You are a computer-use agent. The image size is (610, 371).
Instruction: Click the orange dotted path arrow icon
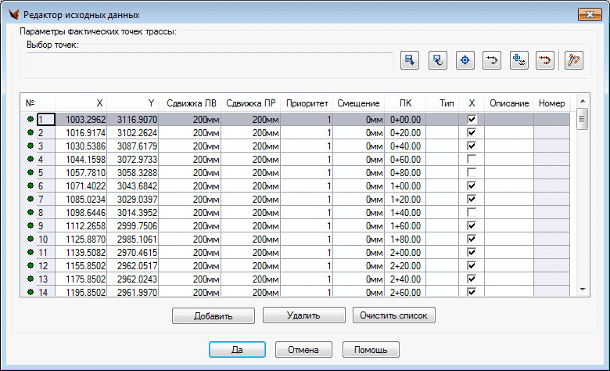[x=545, y=61]
